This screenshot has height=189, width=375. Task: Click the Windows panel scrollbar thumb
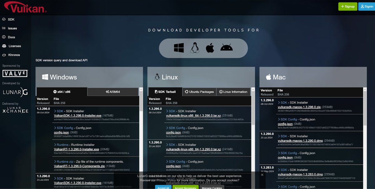pyautogui.click(x=141, y=101)
